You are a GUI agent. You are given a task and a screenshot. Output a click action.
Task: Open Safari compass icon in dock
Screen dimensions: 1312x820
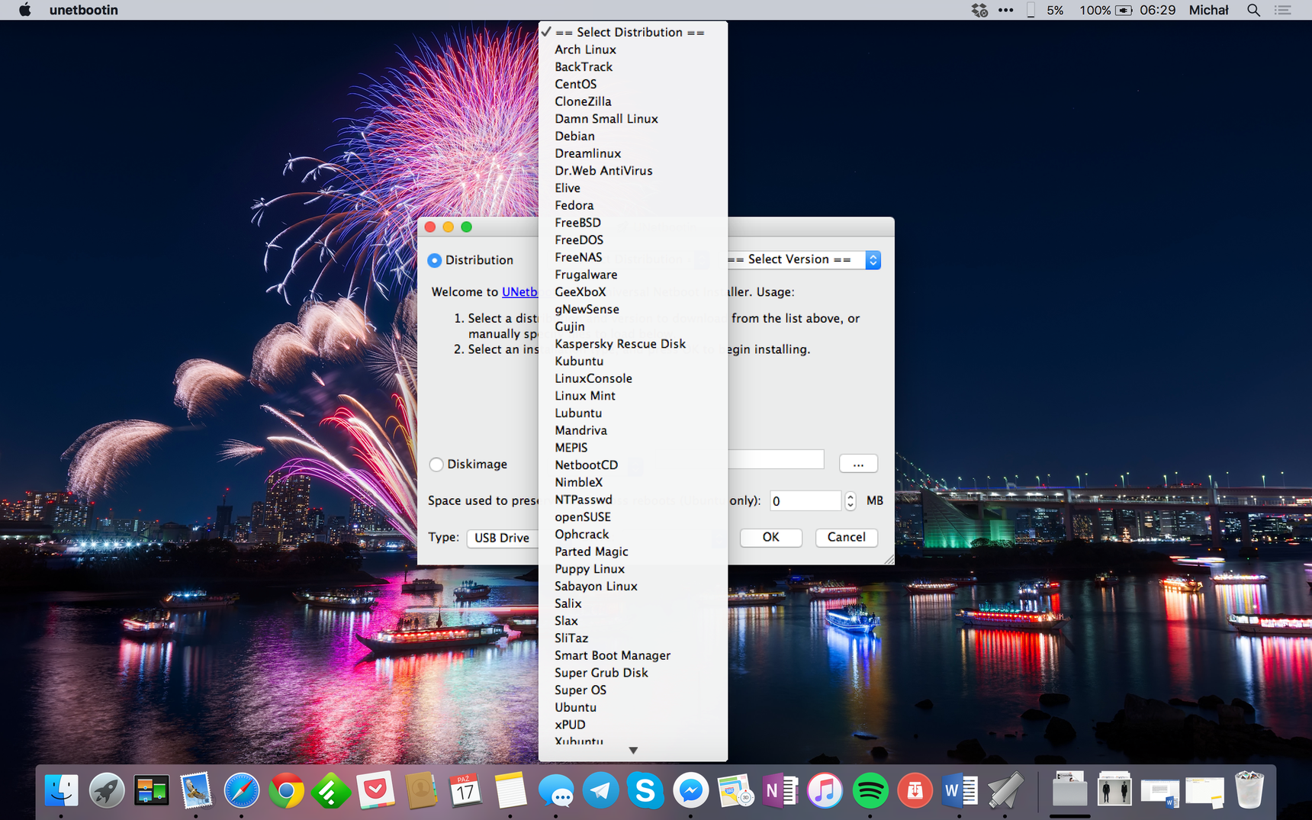(x=241, y=790)
